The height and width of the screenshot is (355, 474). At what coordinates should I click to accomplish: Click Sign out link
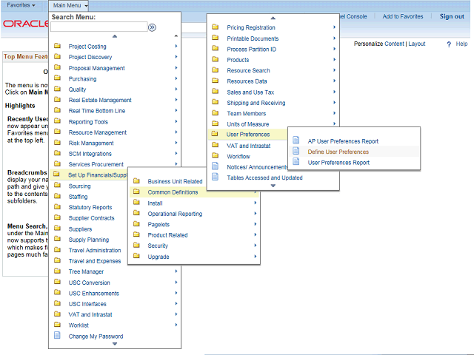(452, 16)
